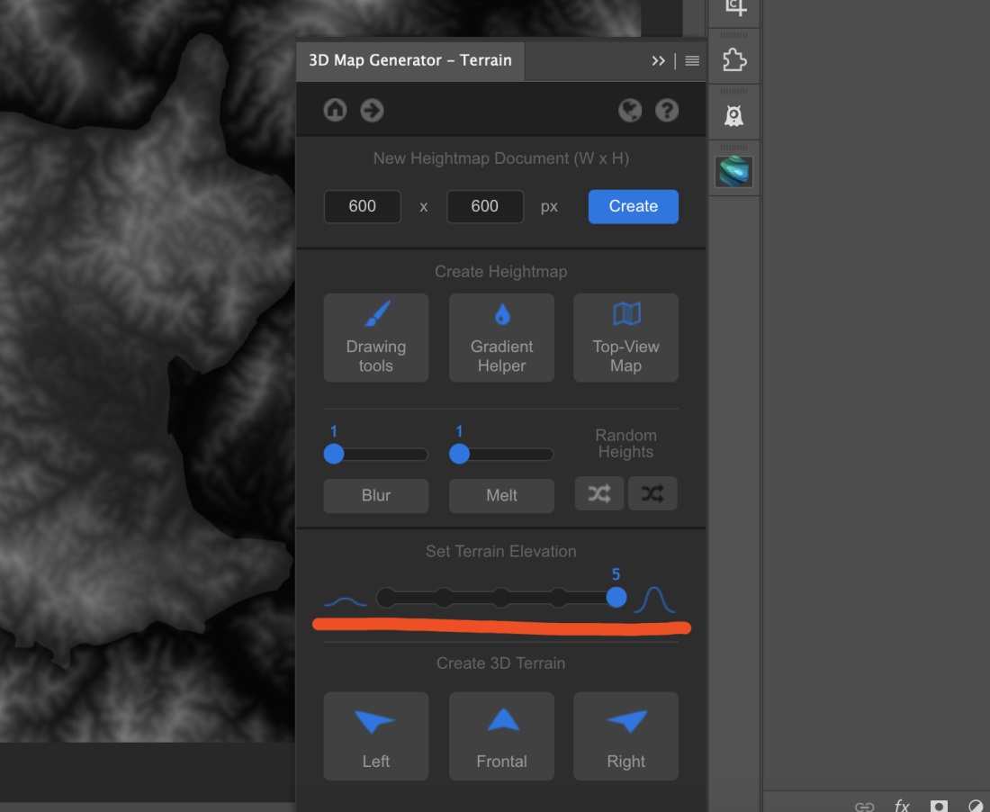Viewport: 990px width, 812px height.
Task: Open Drawing tools
Action: coord(376,338)
